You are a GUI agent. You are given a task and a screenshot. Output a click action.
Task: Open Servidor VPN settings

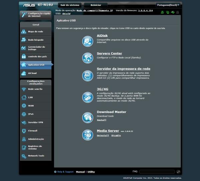click(36, 122)
